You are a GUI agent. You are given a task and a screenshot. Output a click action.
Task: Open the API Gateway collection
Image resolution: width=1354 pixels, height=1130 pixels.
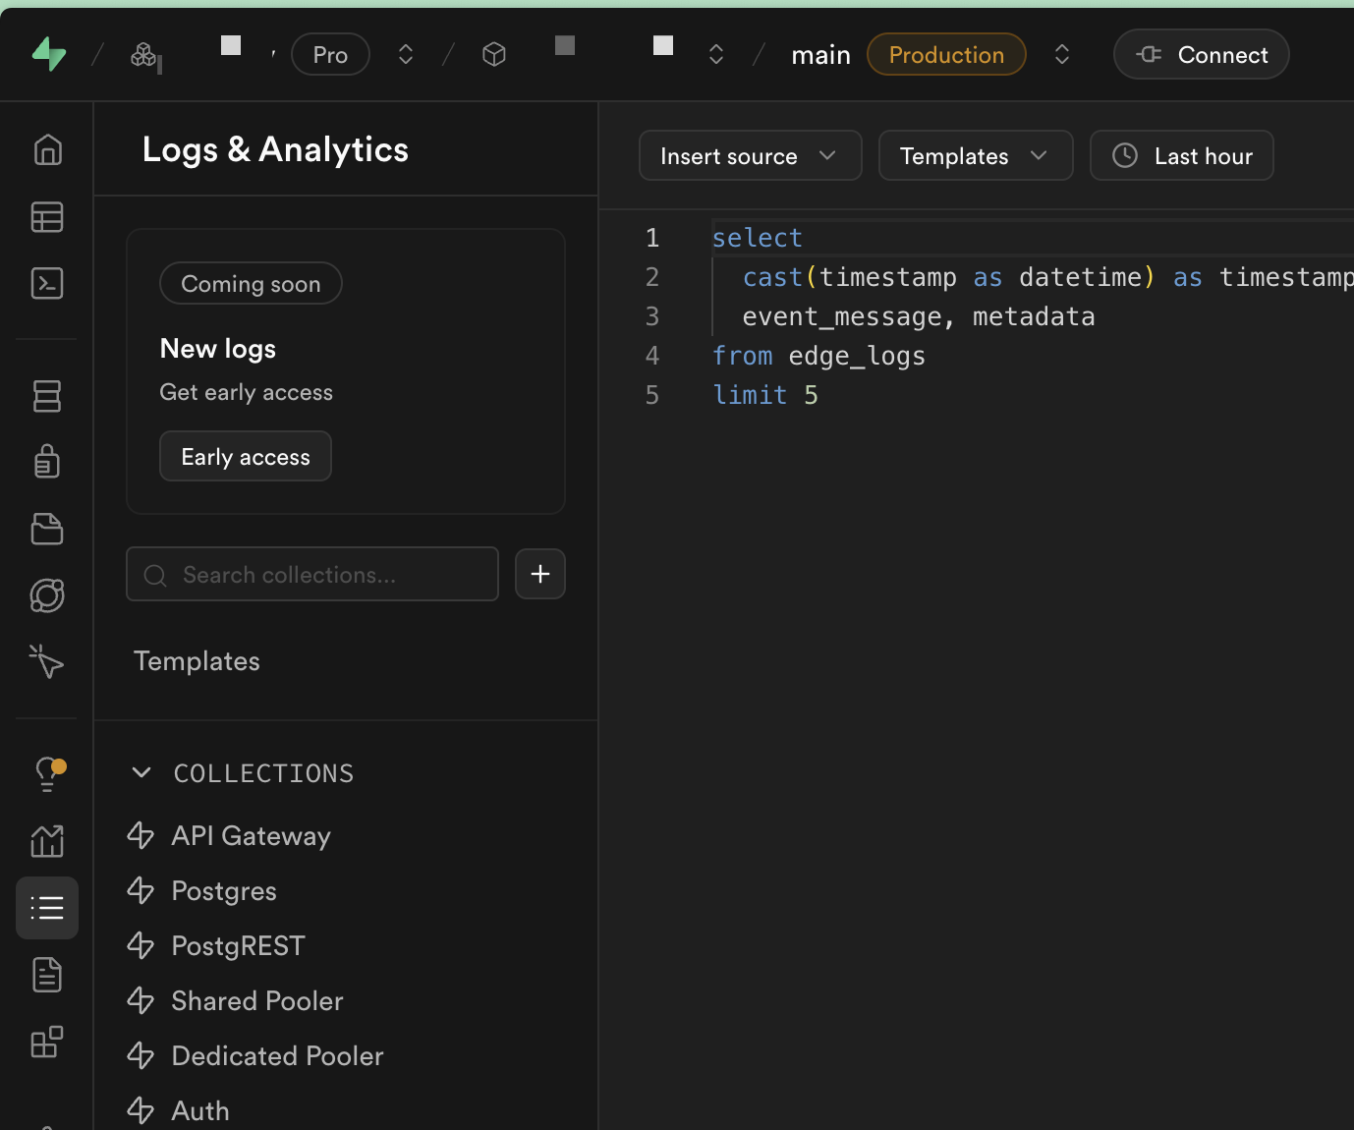coord(251,836)
